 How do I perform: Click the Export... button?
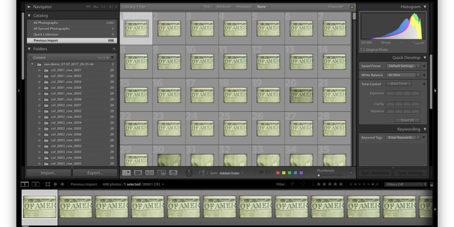tap(95, 173)
